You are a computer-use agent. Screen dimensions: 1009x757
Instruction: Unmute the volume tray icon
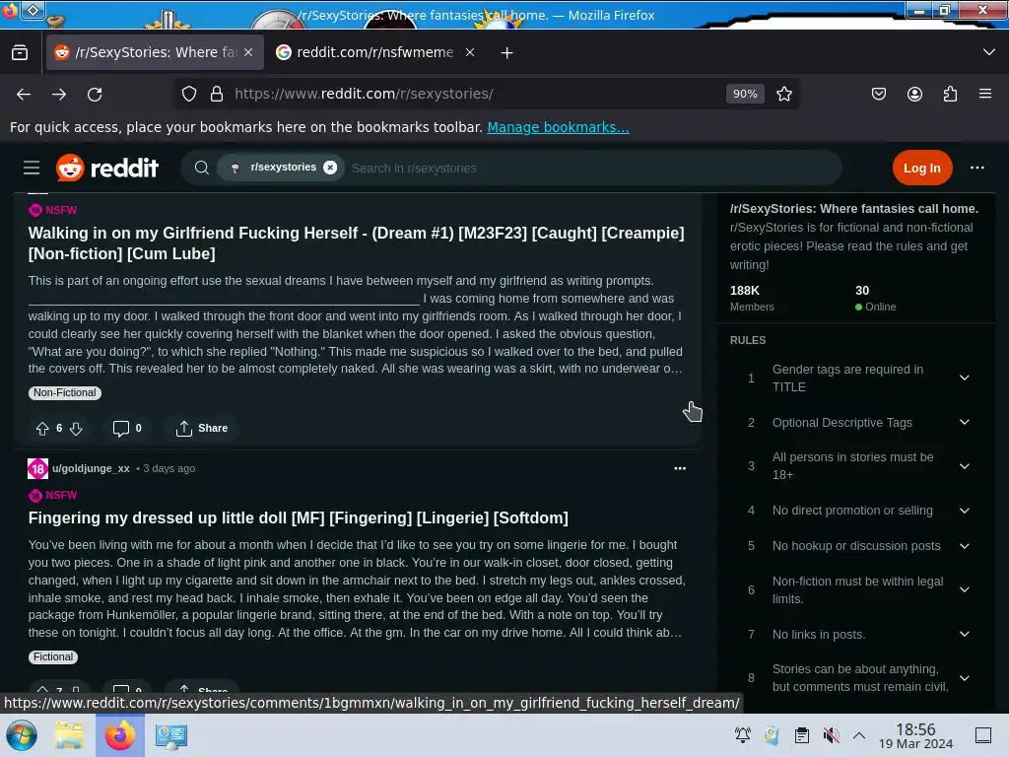click(831, 735)
